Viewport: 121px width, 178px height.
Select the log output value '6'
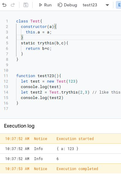pyautogui.click(x=57, y=159)
